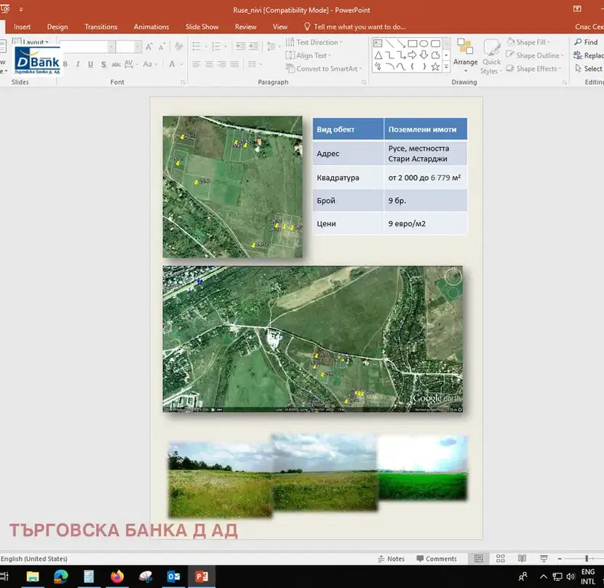
Task: Open the Comments pane
Action: tap(437, 559)
